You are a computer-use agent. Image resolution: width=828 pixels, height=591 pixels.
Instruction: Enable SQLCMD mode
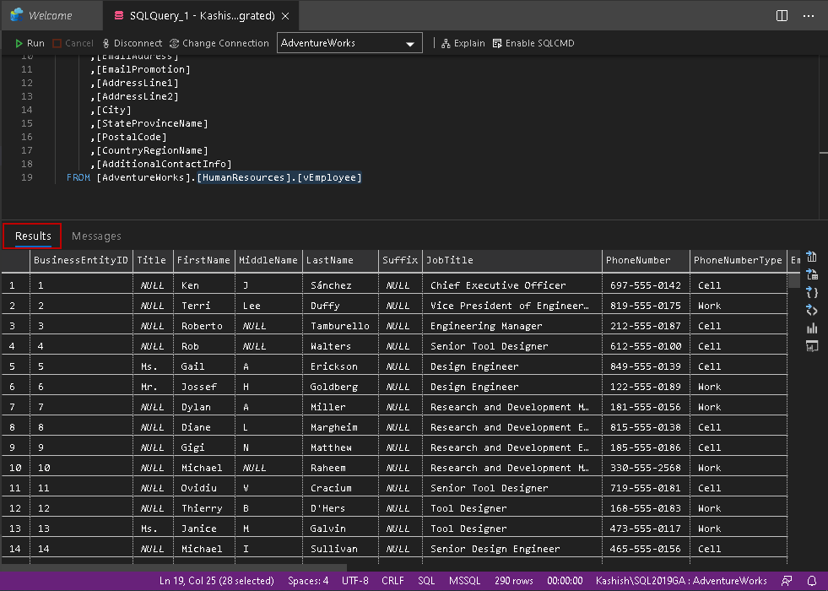pyautogui.click(x=533, y=43)
